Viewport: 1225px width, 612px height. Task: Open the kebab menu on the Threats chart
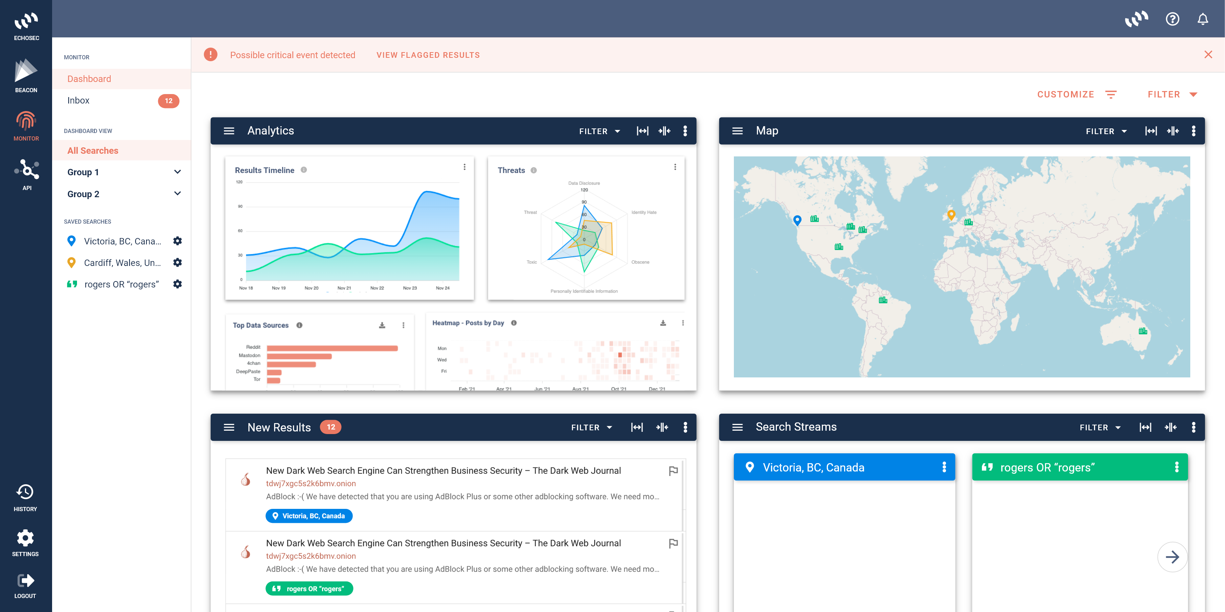coord(675,167)
